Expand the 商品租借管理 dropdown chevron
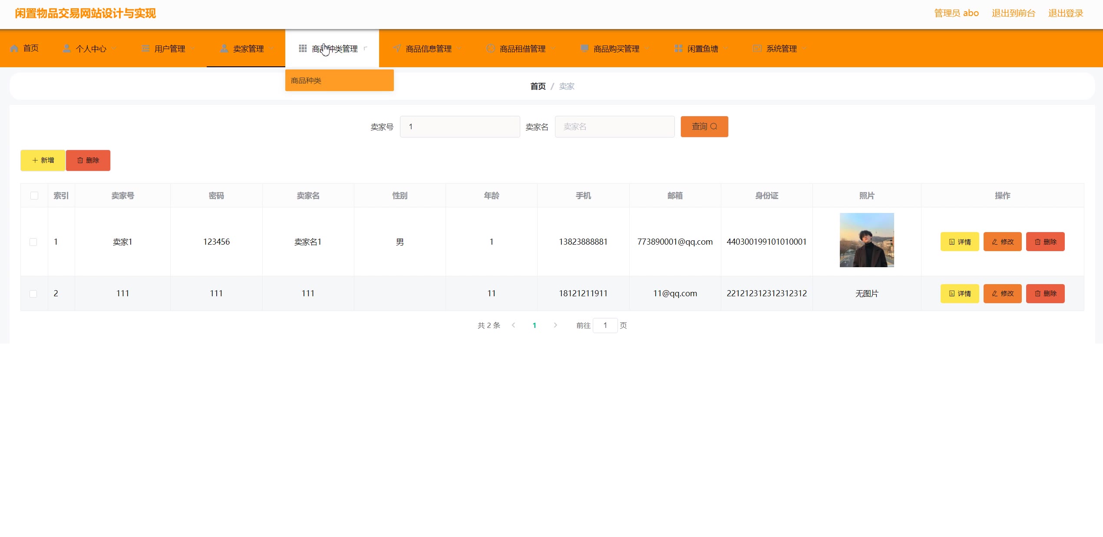 click(554, 49)
